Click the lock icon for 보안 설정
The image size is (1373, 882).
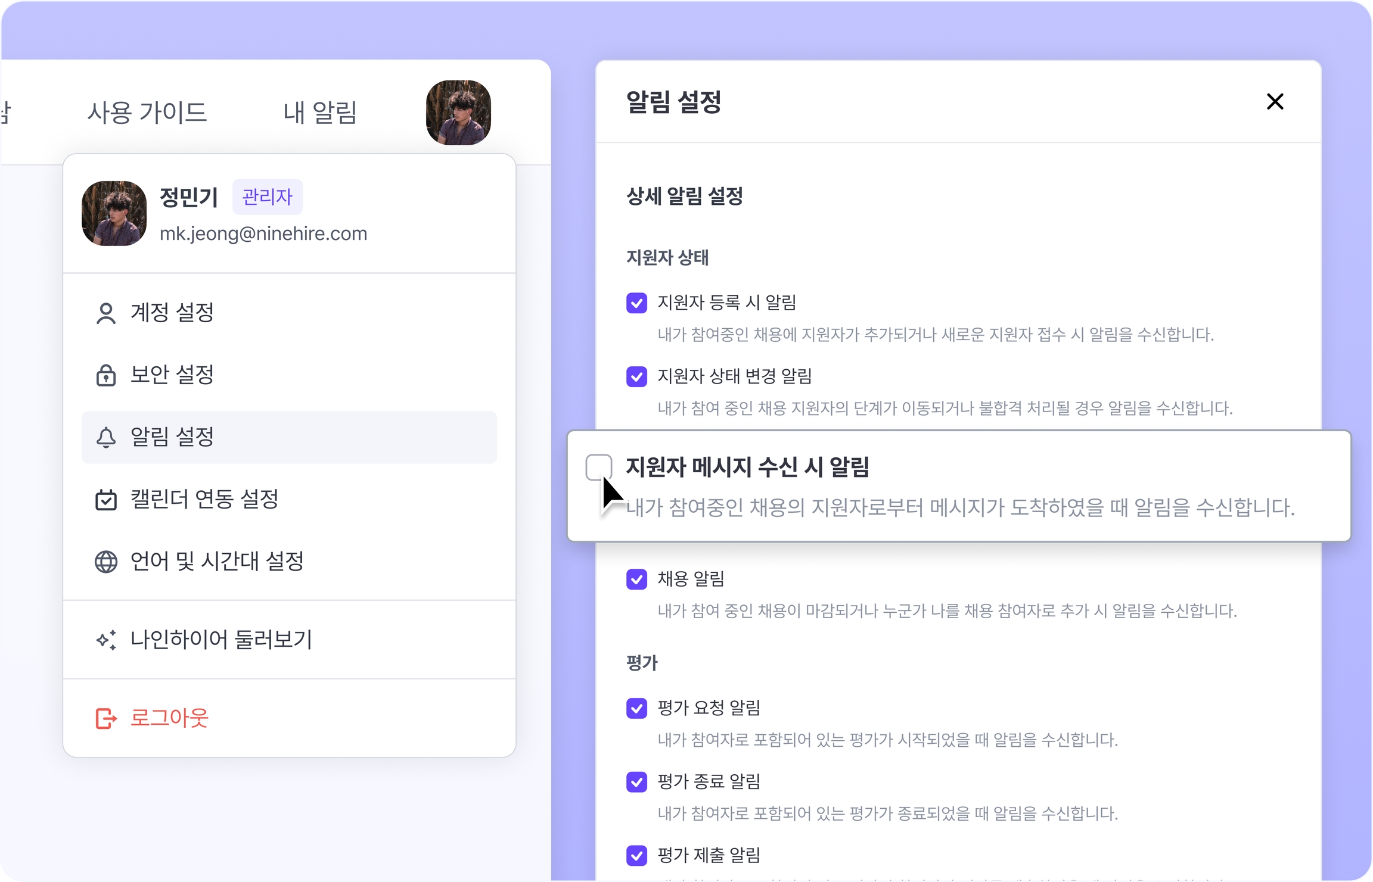[106, 375]
